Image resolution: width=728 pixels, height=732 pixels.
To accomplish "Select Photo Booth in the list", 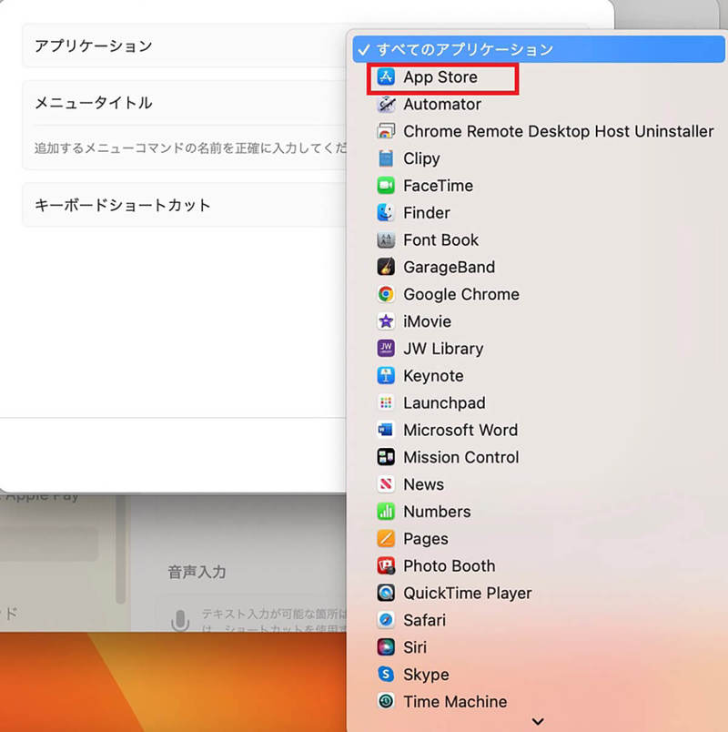I will [539, 565].
